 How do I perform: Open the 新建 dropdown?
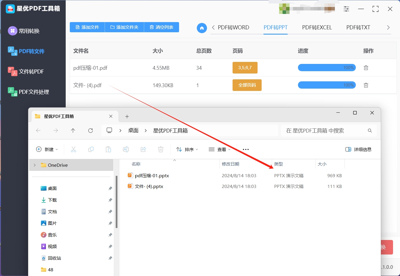click(47, 149)
